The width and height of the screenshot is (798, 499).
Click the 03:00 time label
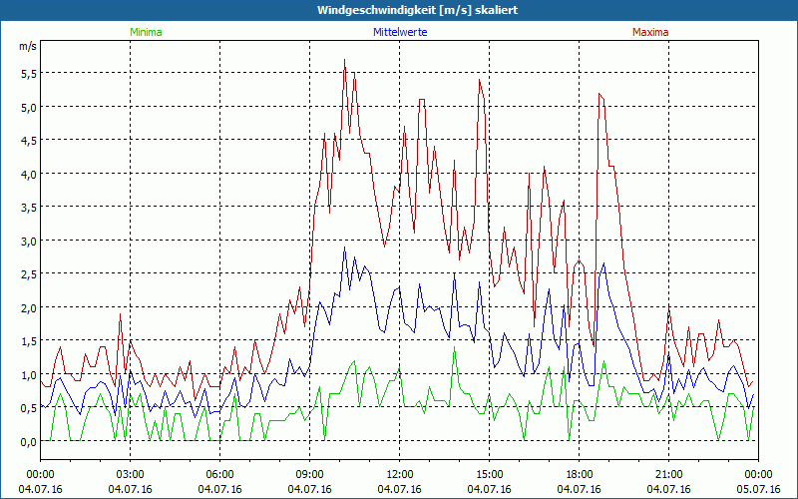(130, 475)
